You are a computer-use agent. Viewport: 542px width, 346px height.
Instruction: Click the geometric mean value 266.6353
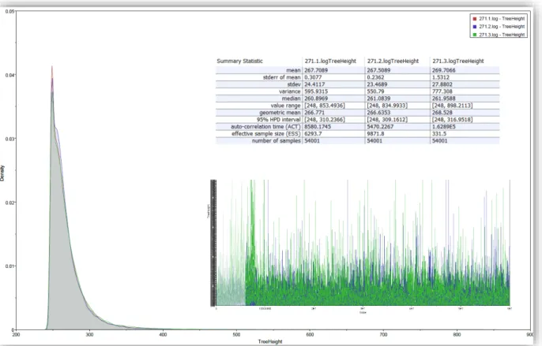[378, 113]
